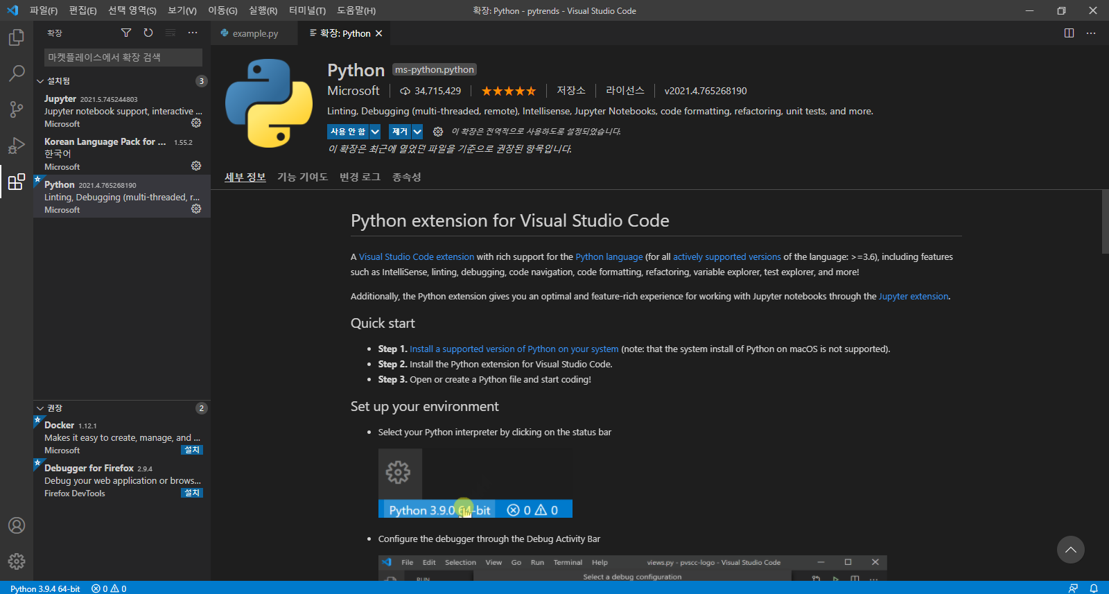1109x594 pixels.
Task: Open Source Control view in activity bar
Action: 17,110
